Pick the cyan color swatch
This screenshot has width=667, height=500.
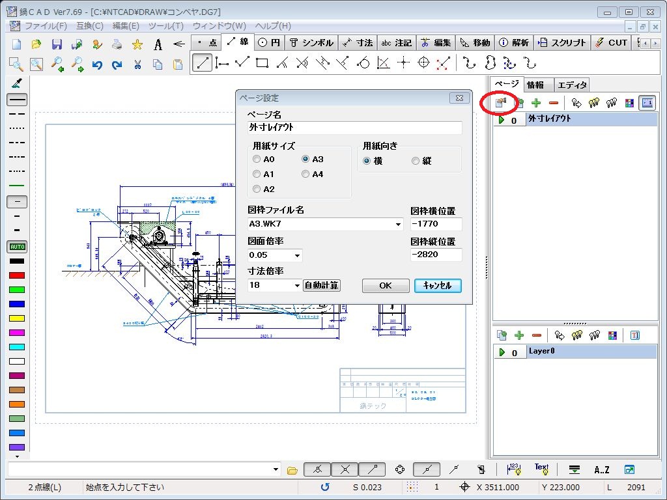tap(17, 347)
